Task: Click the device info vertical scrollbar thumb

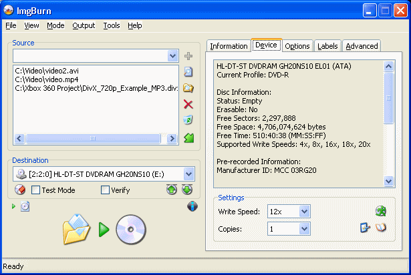Action: tap(388, 98)
